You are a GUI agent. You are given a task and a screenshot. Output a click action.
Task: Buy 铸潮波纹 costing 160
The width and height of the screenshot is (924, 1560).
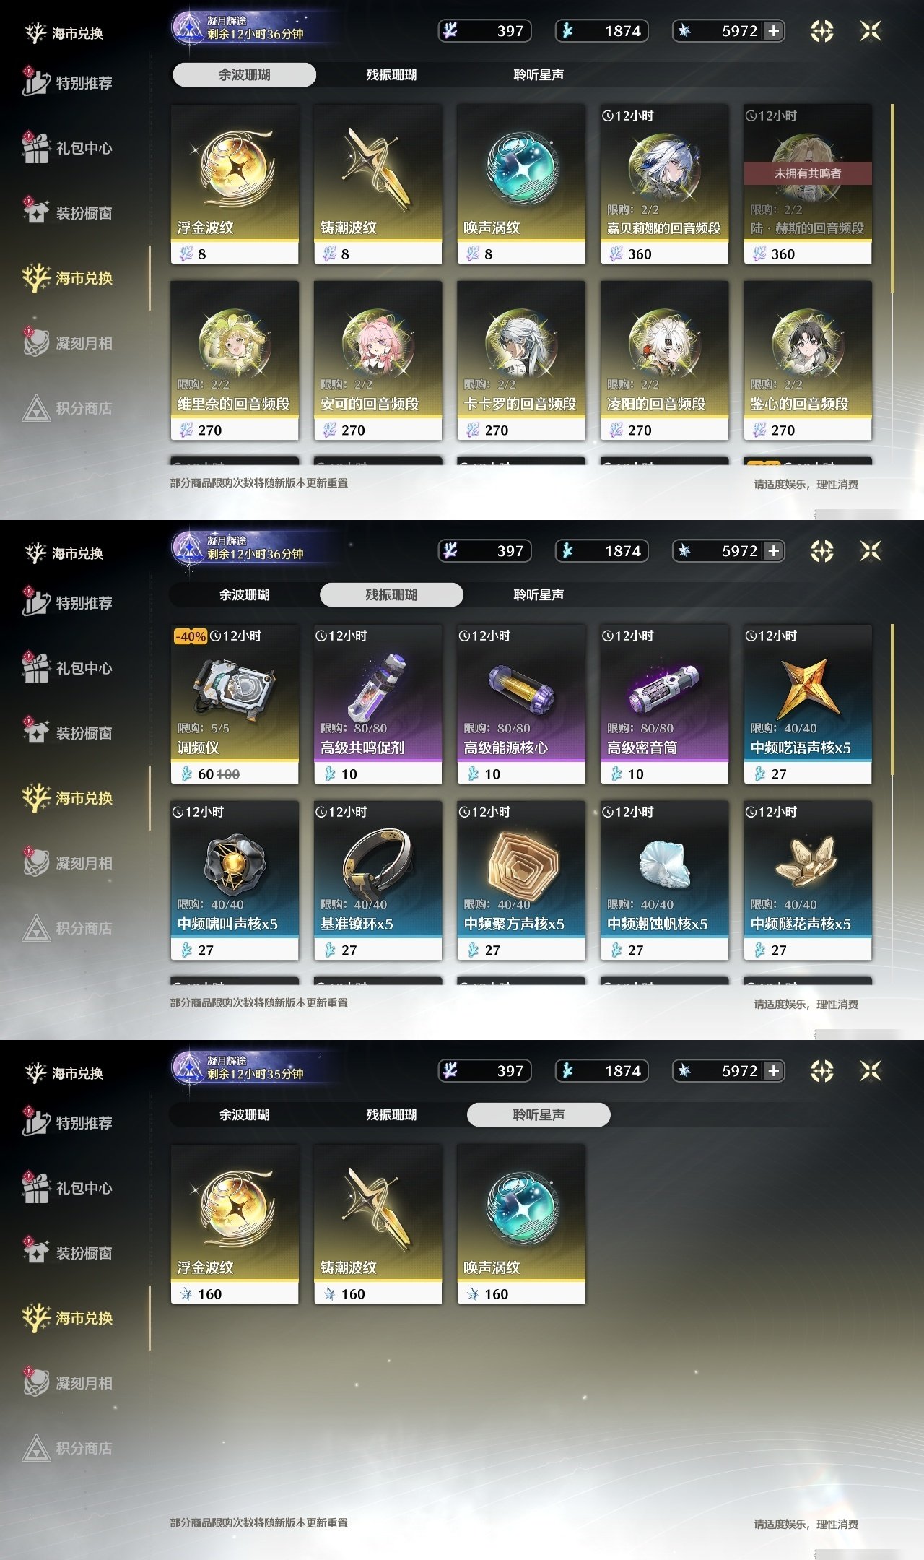click(x=378, y=1224)
